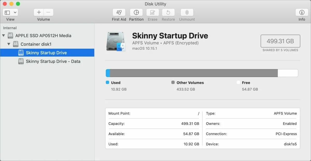
Task: Click the APPLE SSD disk icon
Action: (10, 35)
